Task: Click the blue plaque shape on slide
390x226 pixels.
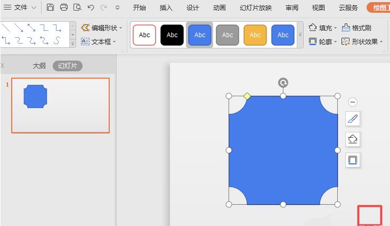Action: click(283, 150)
